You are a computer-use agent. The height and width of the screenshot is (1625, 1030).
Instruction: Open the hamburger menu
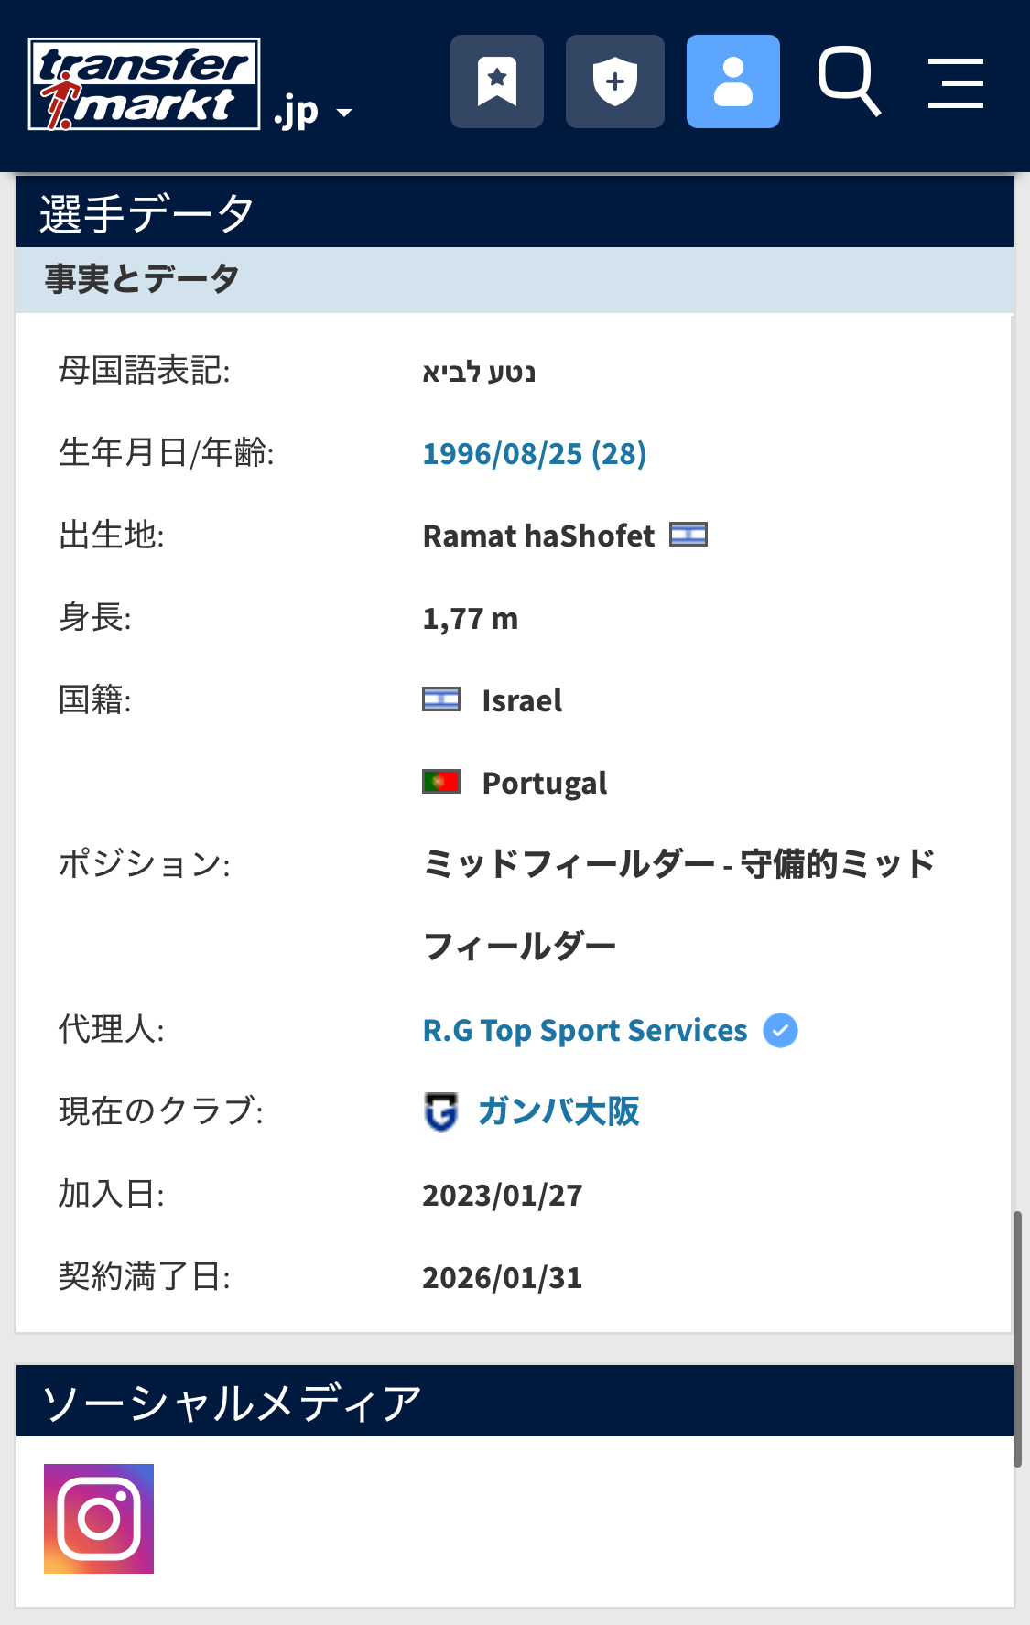(x=955, y=83)
